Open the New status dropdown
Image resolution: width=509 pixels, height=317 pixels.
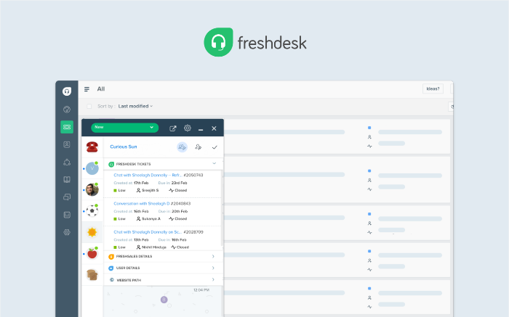coord(124,128)
